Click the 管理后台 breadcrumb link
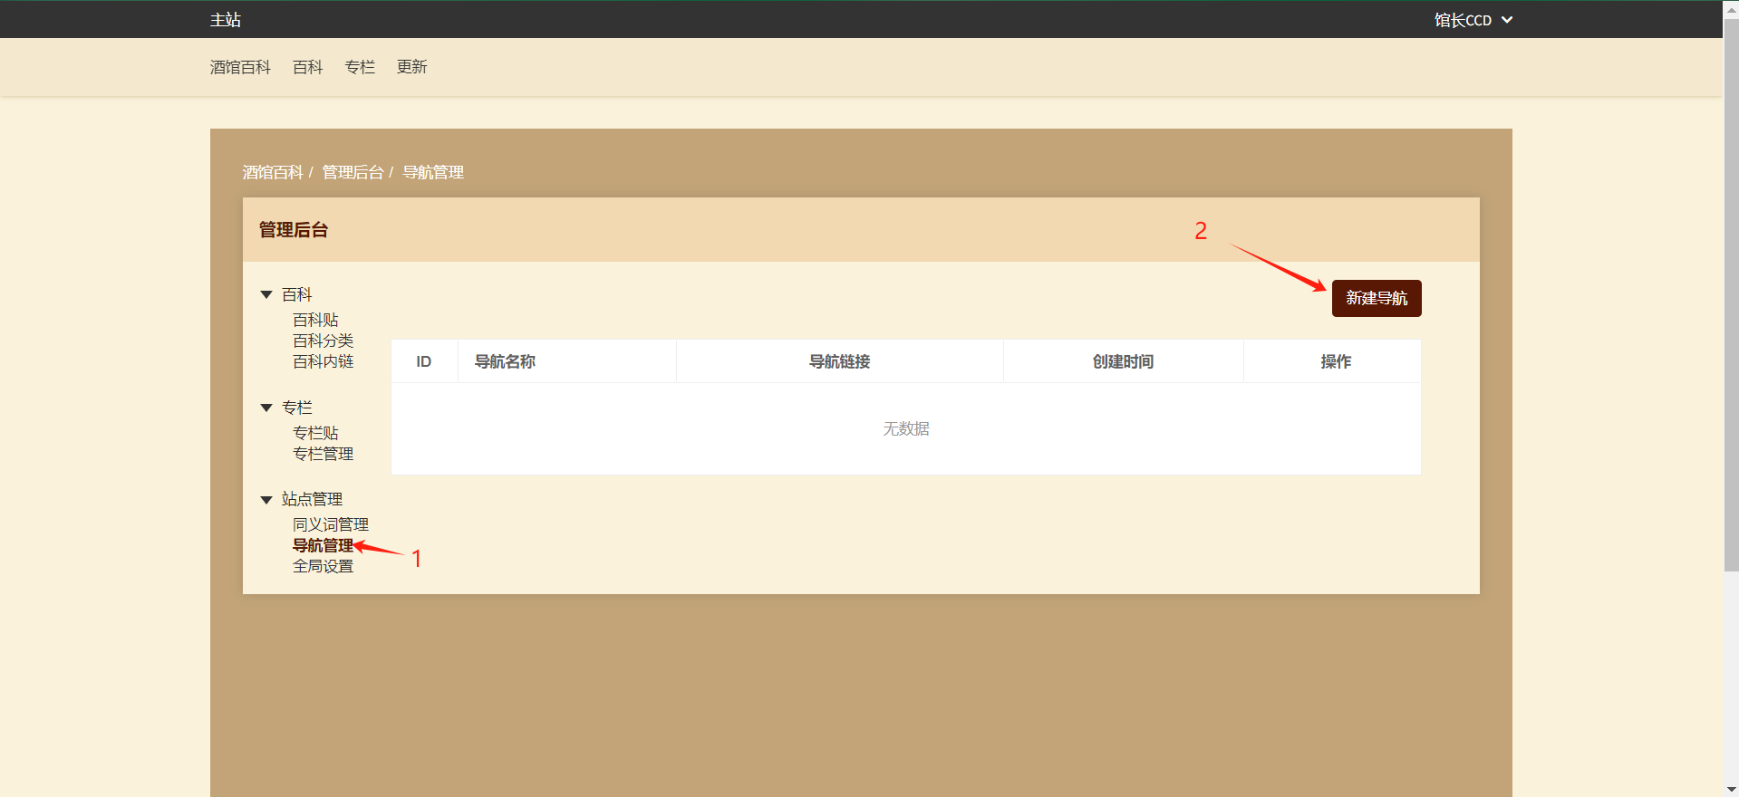Viewport: 1739px width, 797px height. 353,173
